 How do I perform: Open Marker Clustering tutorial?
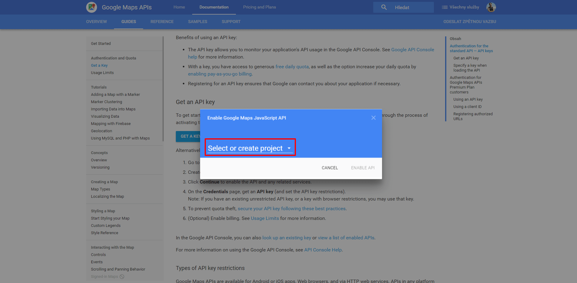(106, 102)
